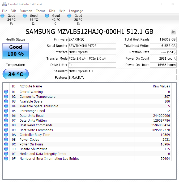Click status orb for Data Units Written
The width and height of the screenshot is (179, 182).
click(6, 120)
